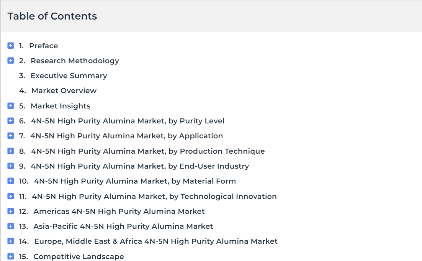
Task: Click plus icon next to by Application
Action: [10, 136]
